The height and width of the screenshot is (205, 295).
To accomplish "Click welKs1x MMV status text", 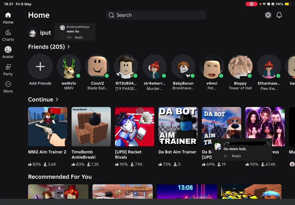I will click(x=69, y=88).
